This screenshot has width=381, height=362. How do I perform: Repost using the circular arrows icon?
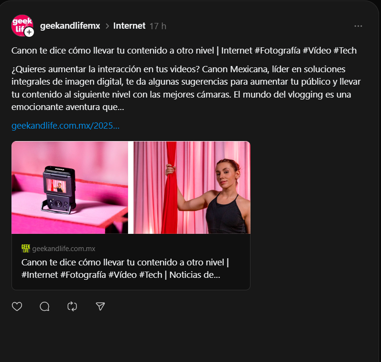[72, 307]
